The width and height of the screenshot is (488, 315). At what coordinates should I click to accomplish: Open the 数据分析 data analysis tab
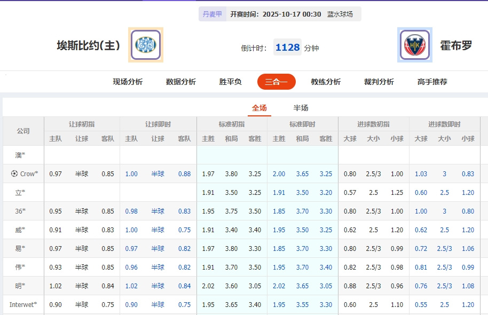click(x=182, y=82)
